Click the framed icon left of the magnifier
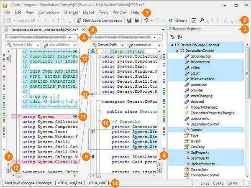This screenshot has width=251, height=188. click(x=194, y=20)
